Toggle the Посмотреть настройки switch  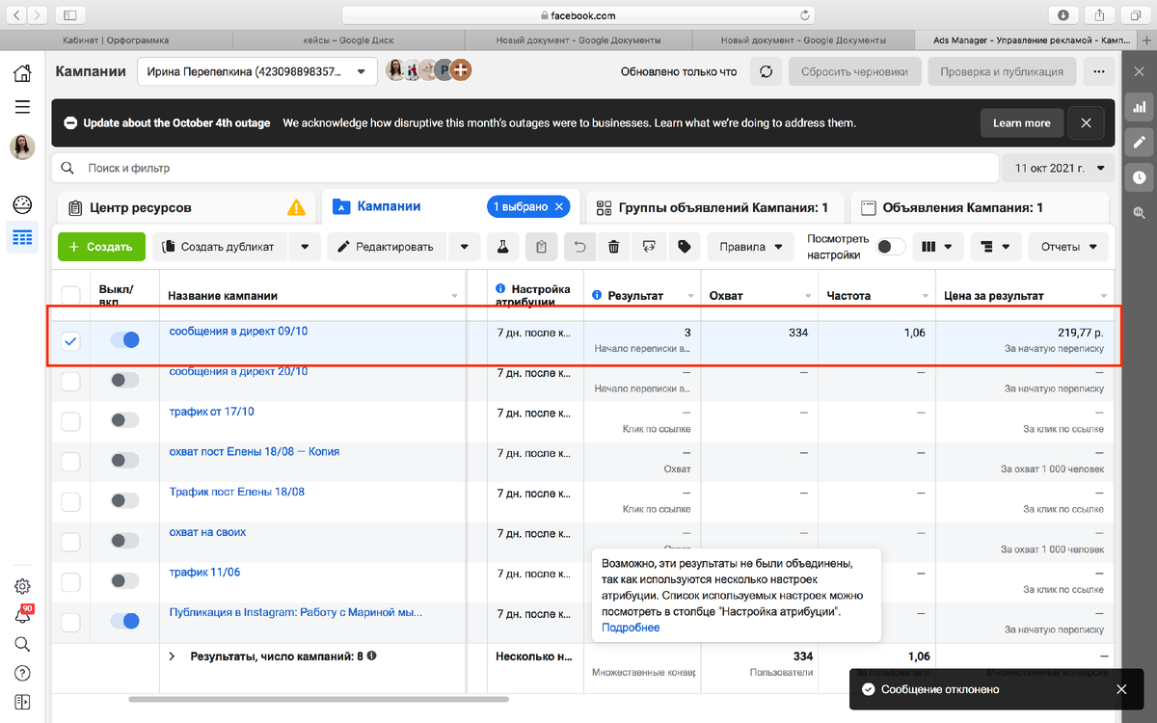coord(891,247)
